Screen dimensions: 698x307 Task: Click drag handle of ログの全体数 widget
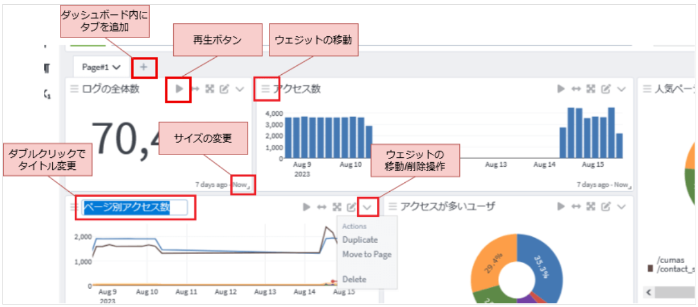[x=74, y=89]
